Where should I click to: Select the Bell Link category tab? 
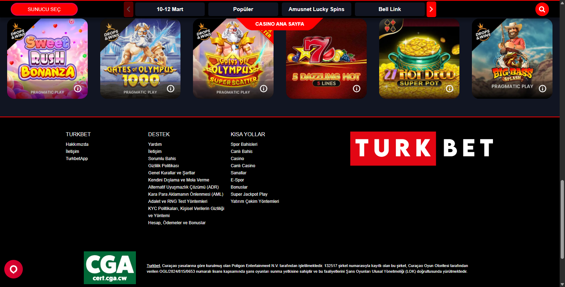(390, 9)
